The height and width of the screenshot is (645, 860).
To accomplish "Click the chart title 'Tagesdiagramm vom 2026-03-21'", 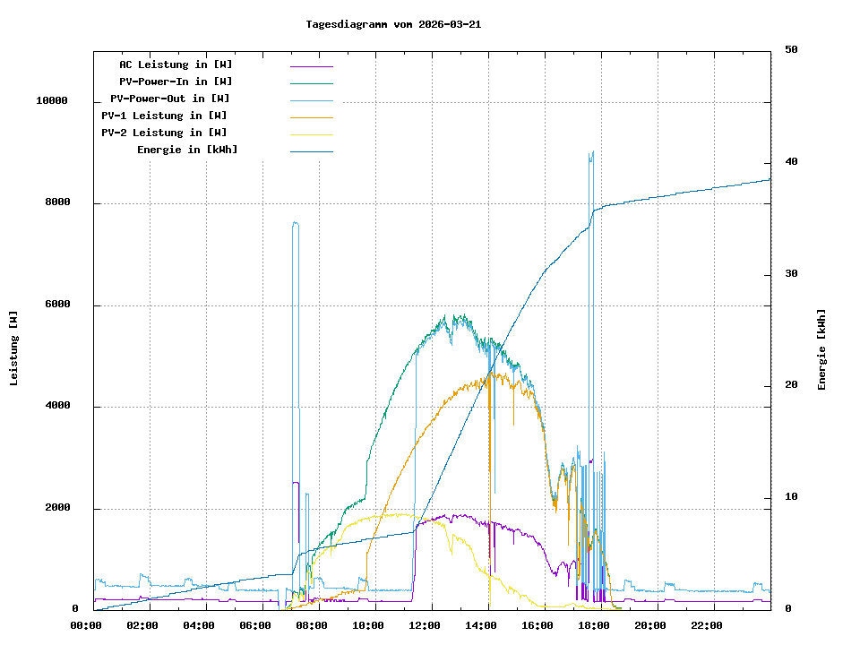I will point(393,24).
